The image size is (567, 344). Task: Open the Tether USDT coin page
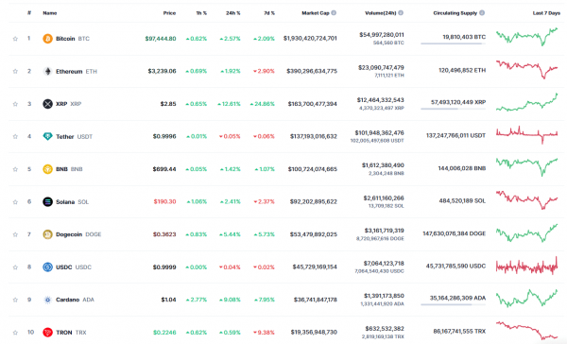(74, 136)
